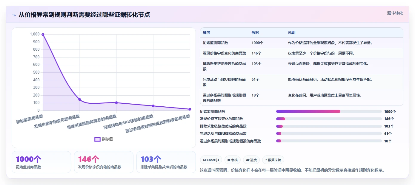Image resolution: width=415 pixels, height=185 pixels.
Task: Click table cell 发现价格字段变化的商品数
Action: tap(224, 53)
